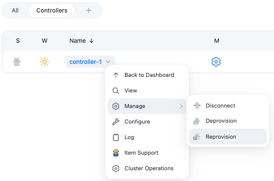Select the Controllers tab

pos(52,10)
